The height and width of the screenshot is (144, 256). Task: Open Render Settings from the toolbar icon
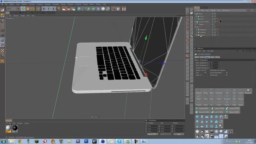pyautogui.click(x=74, y=9)
